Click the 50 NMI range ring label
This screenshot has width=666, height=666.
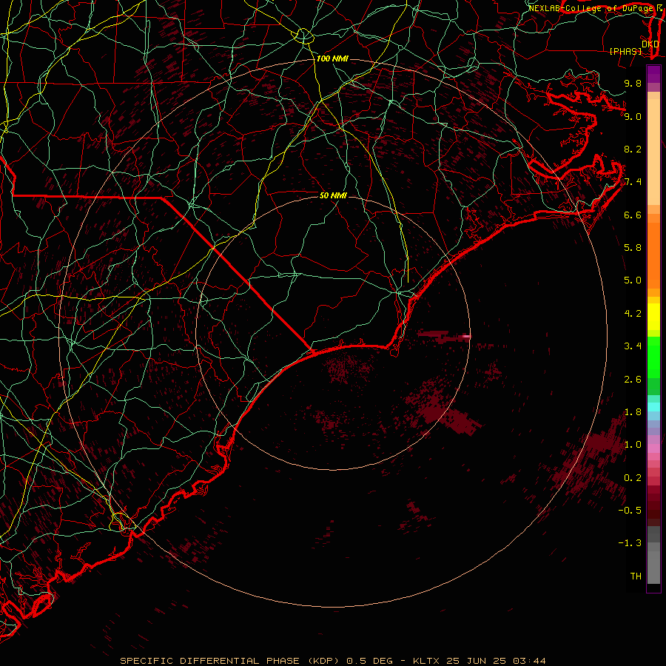pos(333,195)
